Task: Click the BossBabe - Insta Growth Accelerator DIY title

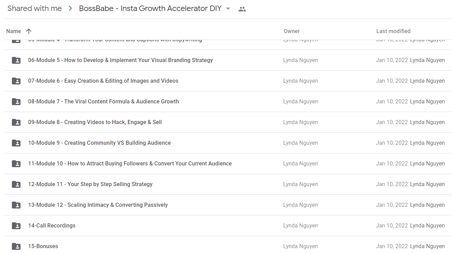Action: tap(150, 9)
